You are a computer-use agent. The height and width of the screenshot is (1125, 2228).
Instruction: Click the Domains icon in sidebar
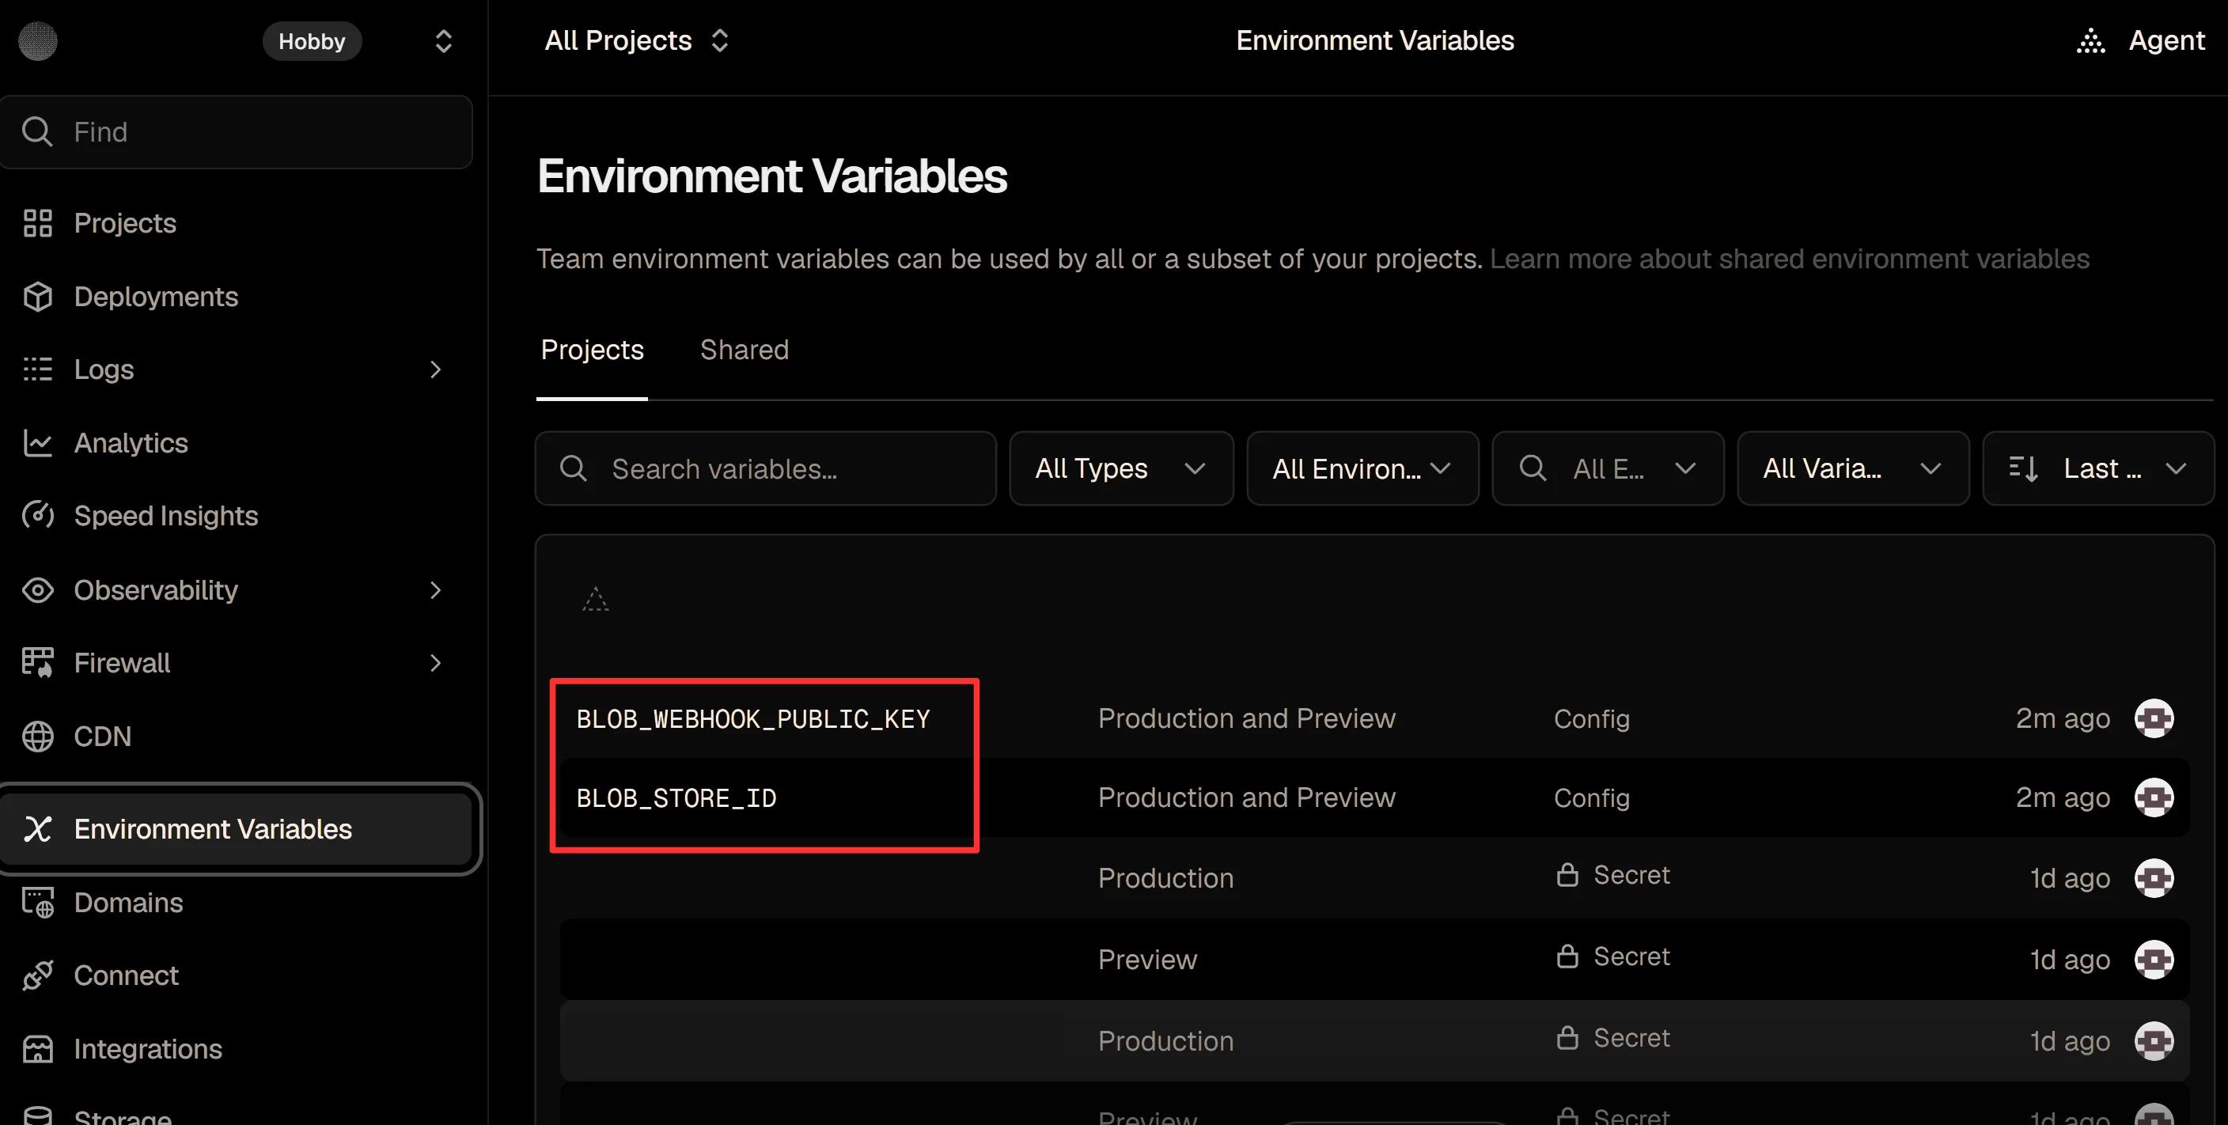(x=37, y=902)
